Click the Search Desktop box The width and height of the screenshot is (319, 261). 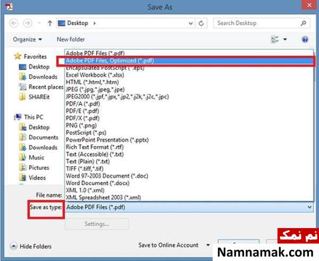pos(262,23)
